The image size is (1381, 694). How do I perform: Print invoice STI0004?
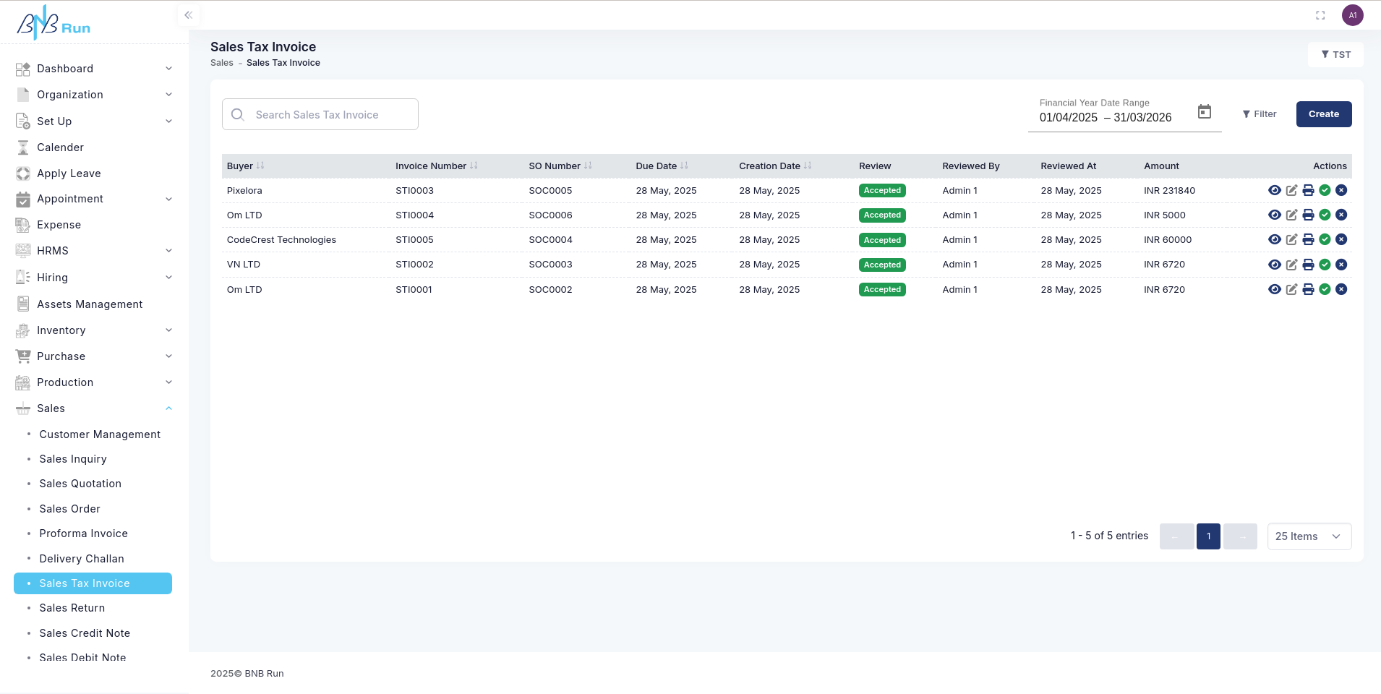(x=1308, y=215)
